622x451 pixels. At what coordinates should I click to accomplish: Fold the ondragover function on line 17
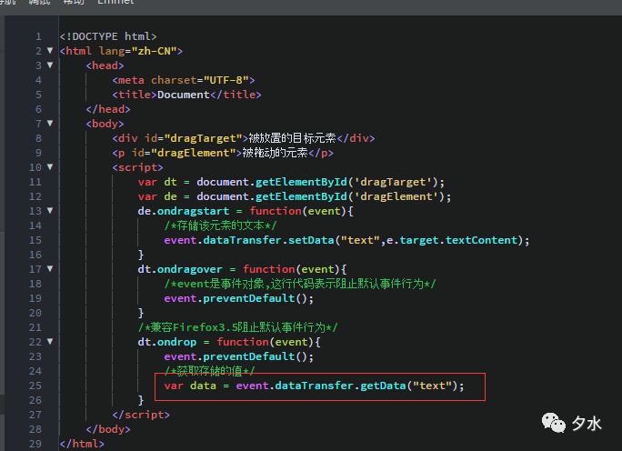pyautogui.click(x=50, y=268)
